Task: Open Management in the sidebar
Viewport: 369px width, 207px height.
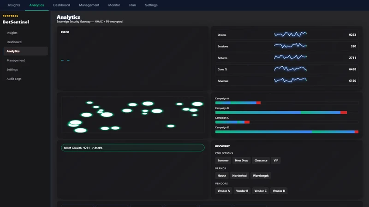Action: pyautogui.click(x=26, y=60)
